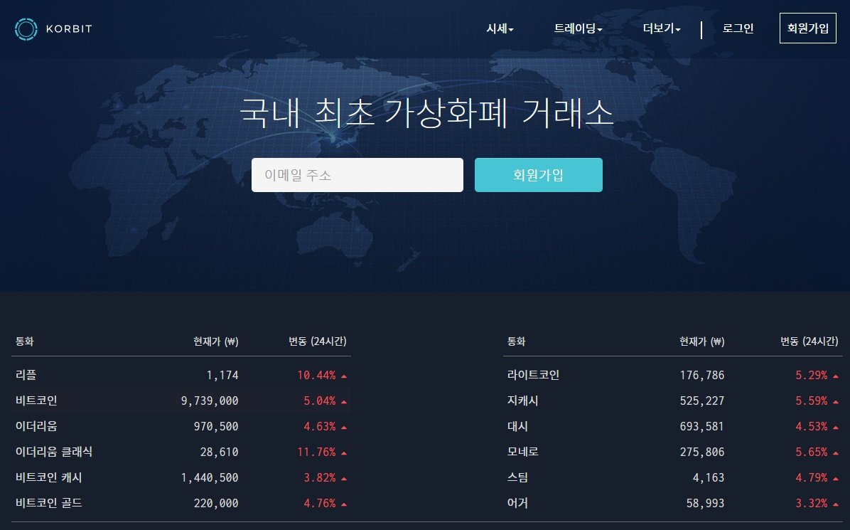Click the upward arrow next to 리플 10.44%
The width and height of the screenshot is (850, 530).
point(345,375)
